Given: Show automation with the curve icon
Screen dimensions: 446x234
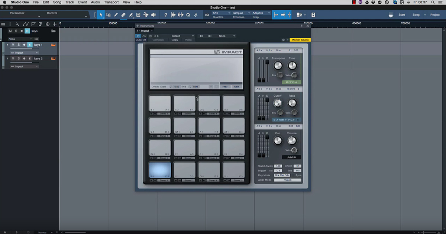Looking at the screenshot, I should pos(25,24).
